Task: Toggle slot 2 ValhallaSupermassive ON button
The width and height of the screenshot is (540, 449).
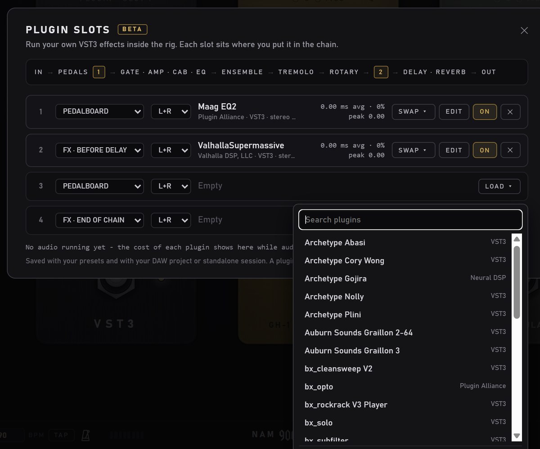Action: pos(485,150)
